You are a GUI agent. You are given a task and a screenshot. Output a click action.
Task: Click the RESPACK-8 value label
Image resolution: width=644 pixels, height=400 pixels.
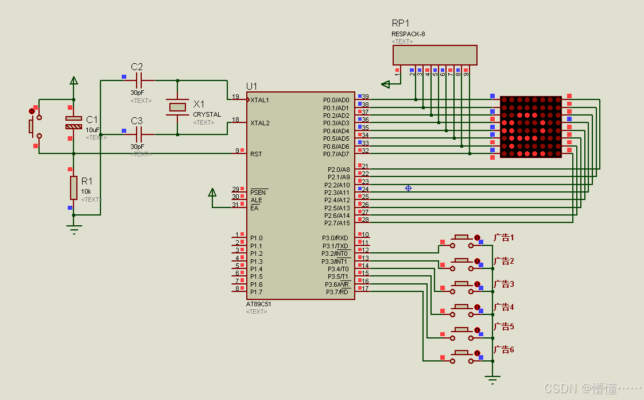[408, 34]
